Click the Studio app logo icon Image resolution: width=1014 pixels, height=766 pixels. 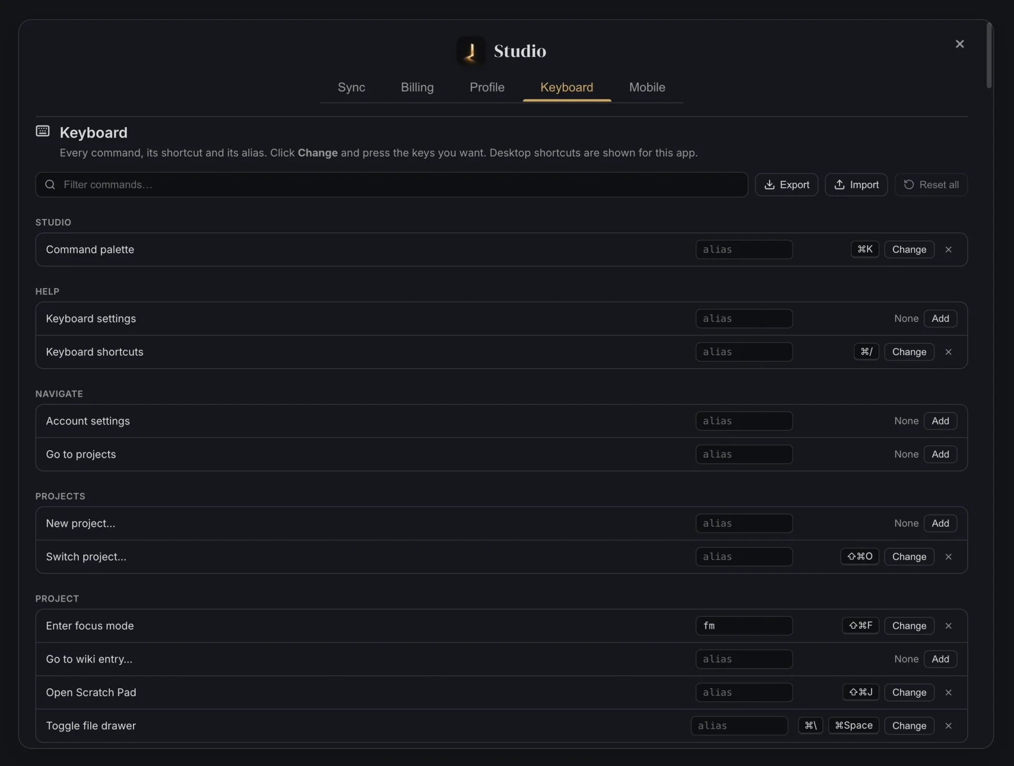click(470, 51)
